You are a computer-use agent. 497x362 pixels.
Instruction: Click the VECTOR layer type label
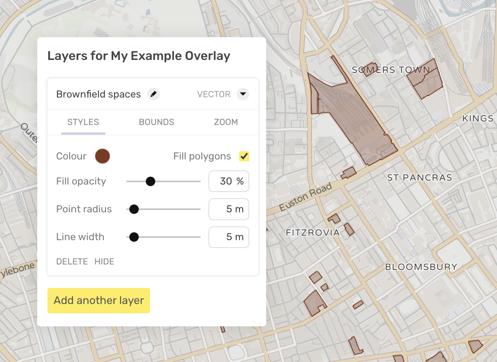214,94
